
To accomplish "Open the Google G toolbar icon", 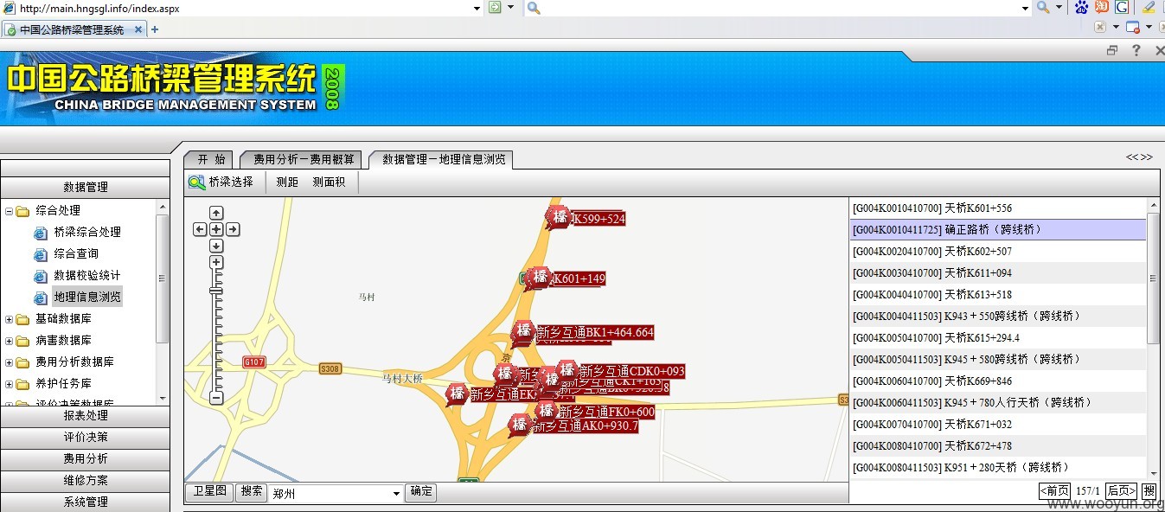I will coord(1121,8).
